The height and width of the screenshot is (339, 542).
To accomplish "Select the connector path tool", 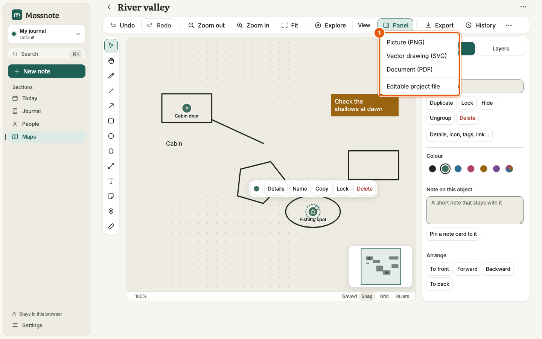I will tap(111, 166).
